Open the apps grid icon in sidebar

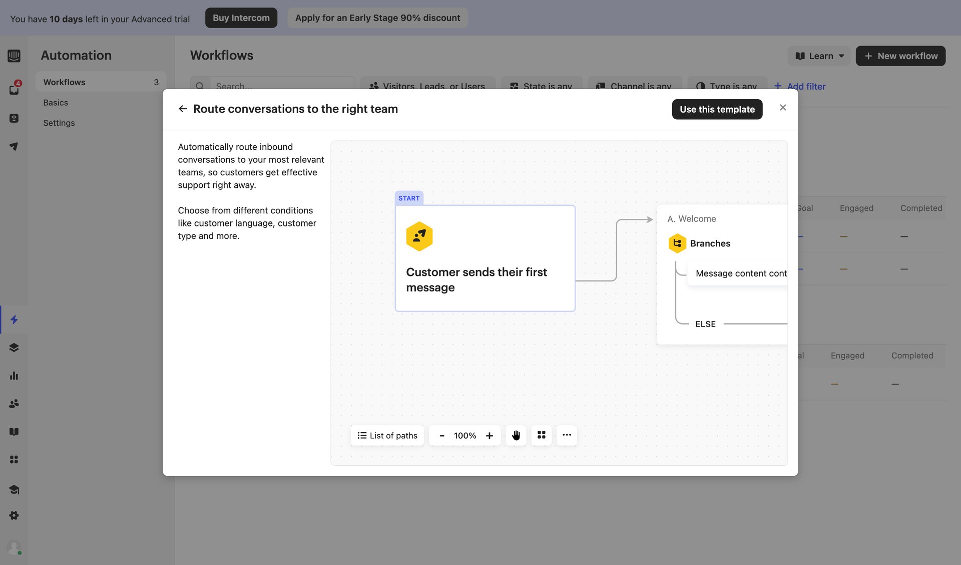coord(14,459)
